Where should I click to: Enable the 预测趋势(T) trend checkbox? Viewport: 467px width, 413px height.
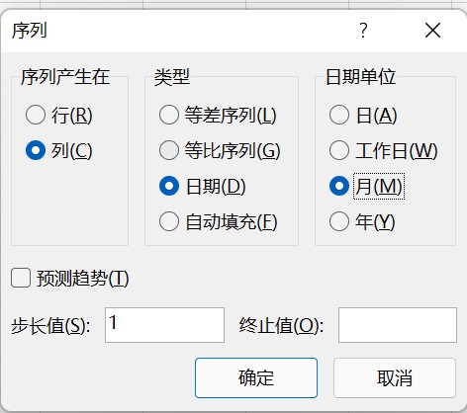[x=21, y=278]
